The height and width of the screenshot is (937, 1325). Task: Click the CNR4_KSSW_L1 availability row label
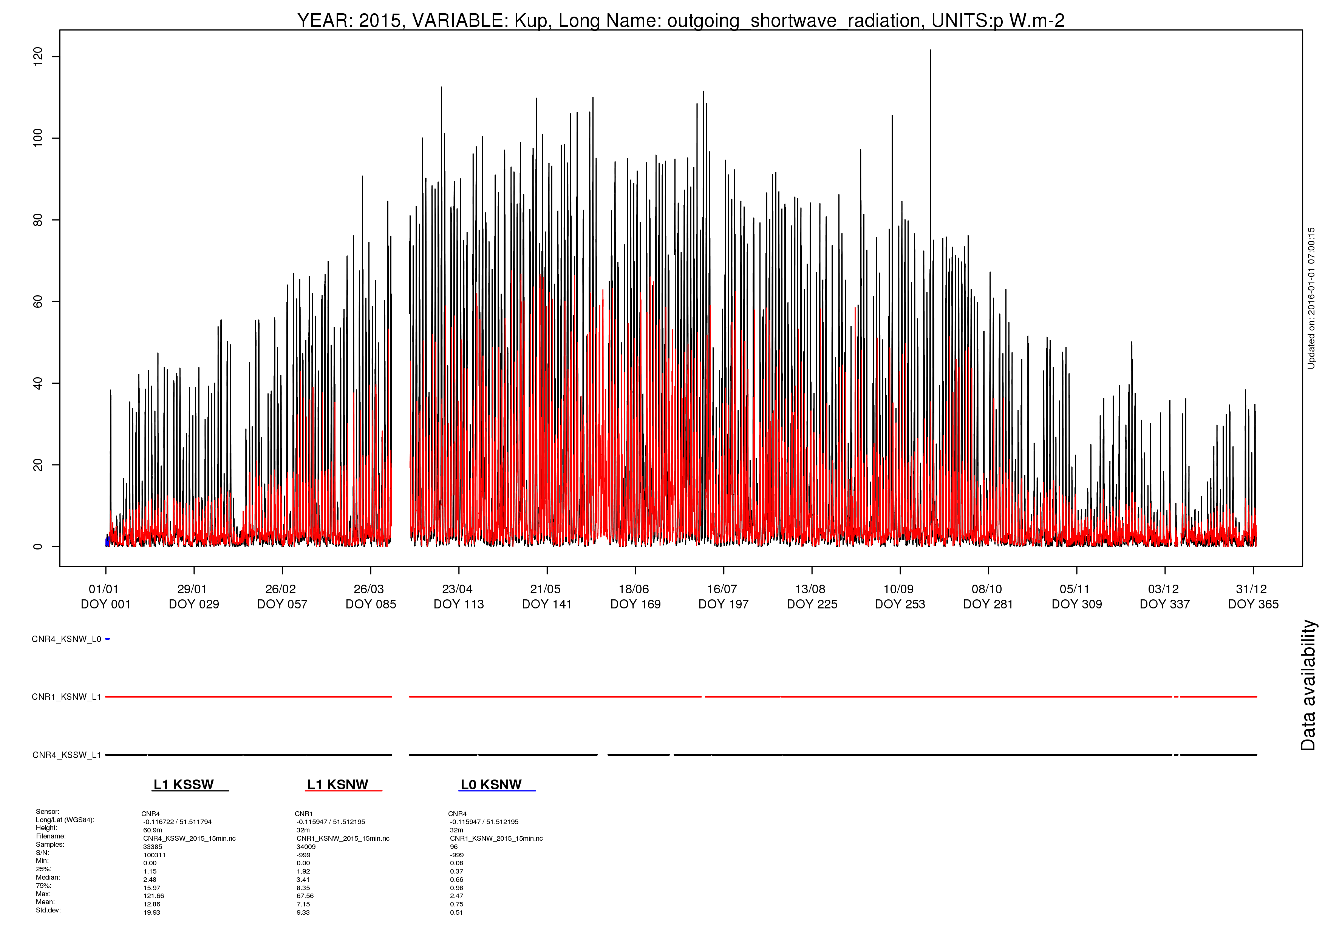(x=66, y=755)
